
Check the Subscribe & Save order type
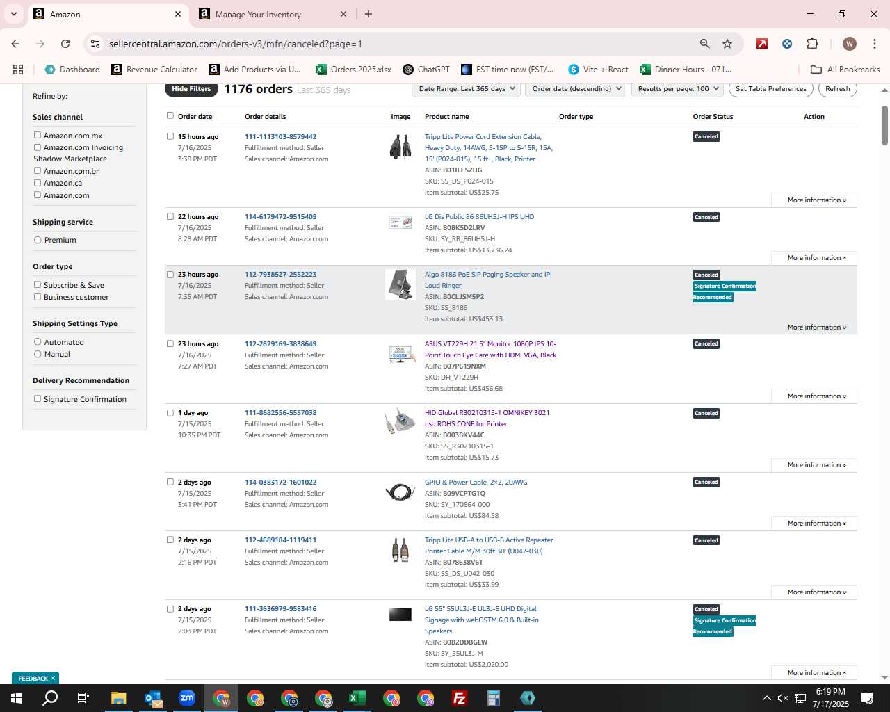38,284
